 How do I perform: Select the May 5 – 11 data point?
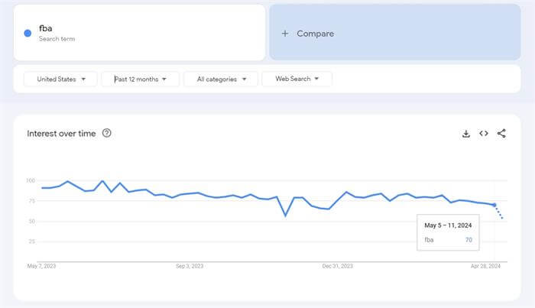pos(494,205)
